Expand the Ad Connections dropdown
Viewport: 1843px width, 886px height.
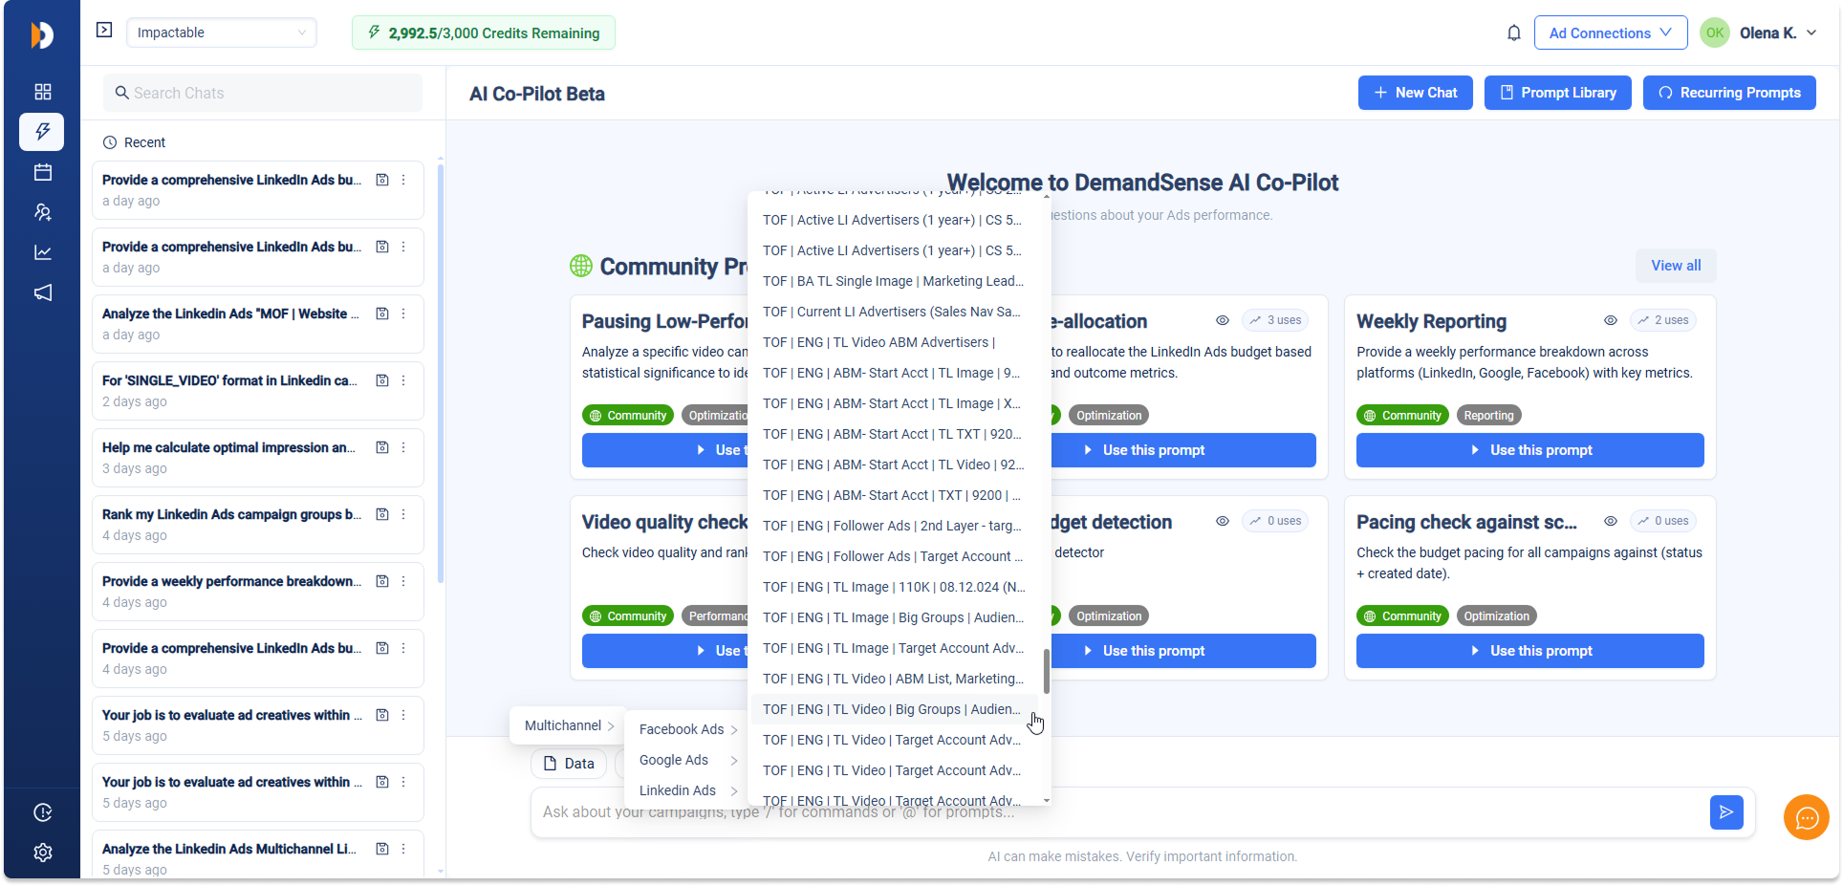coord(1610,33)
